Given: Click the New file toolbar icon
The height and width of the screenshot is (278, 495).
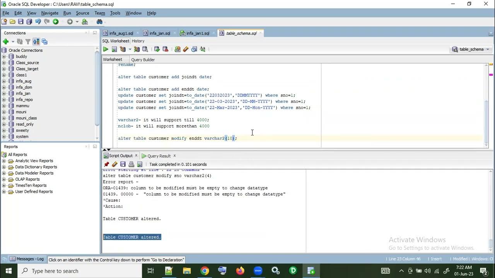Looking at the screenshot, I should (4, 22).
